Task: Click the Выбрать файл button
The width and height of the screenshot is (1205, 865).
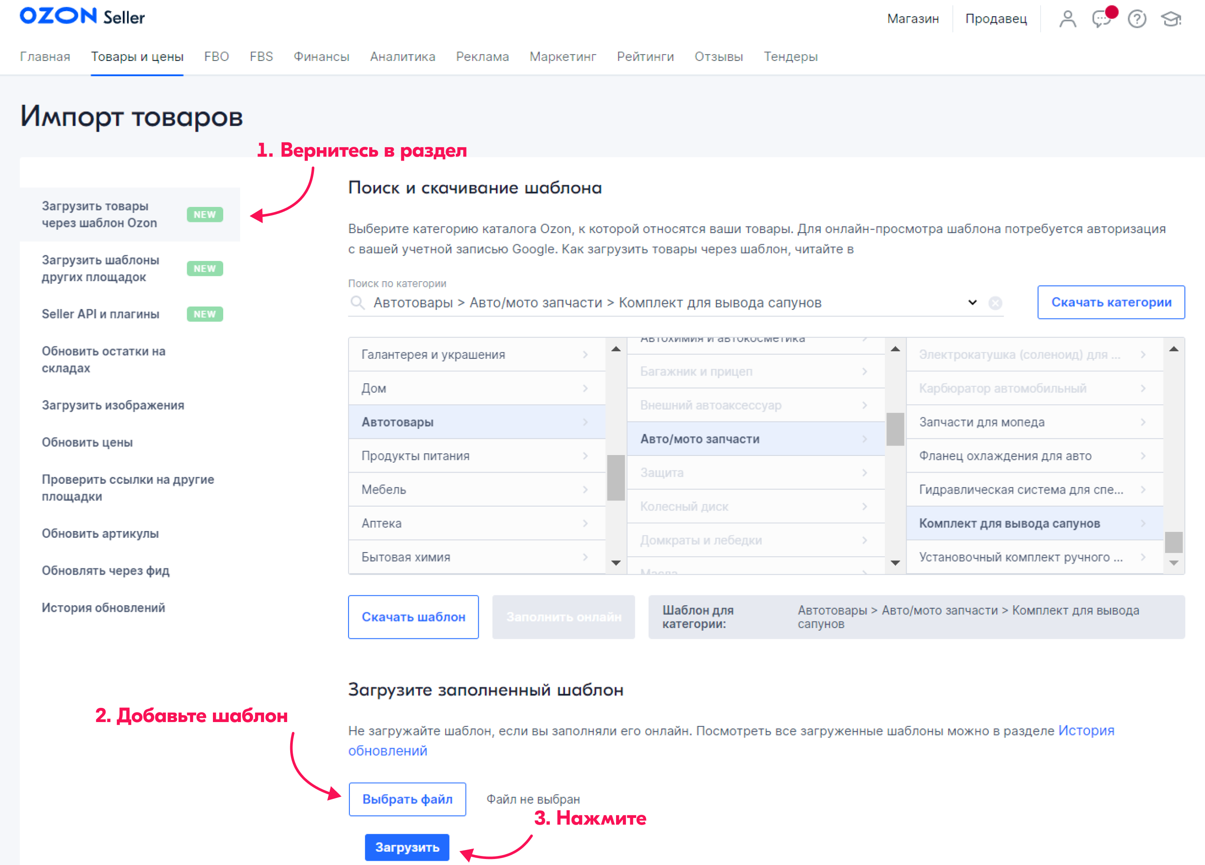Action: click(407, 799)
